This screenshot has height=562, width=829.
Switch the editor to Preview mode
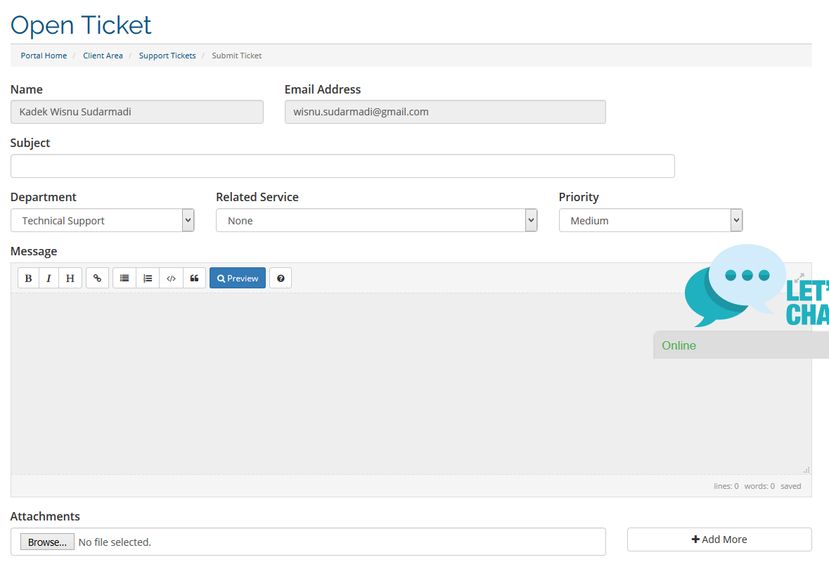coord(237,278)
